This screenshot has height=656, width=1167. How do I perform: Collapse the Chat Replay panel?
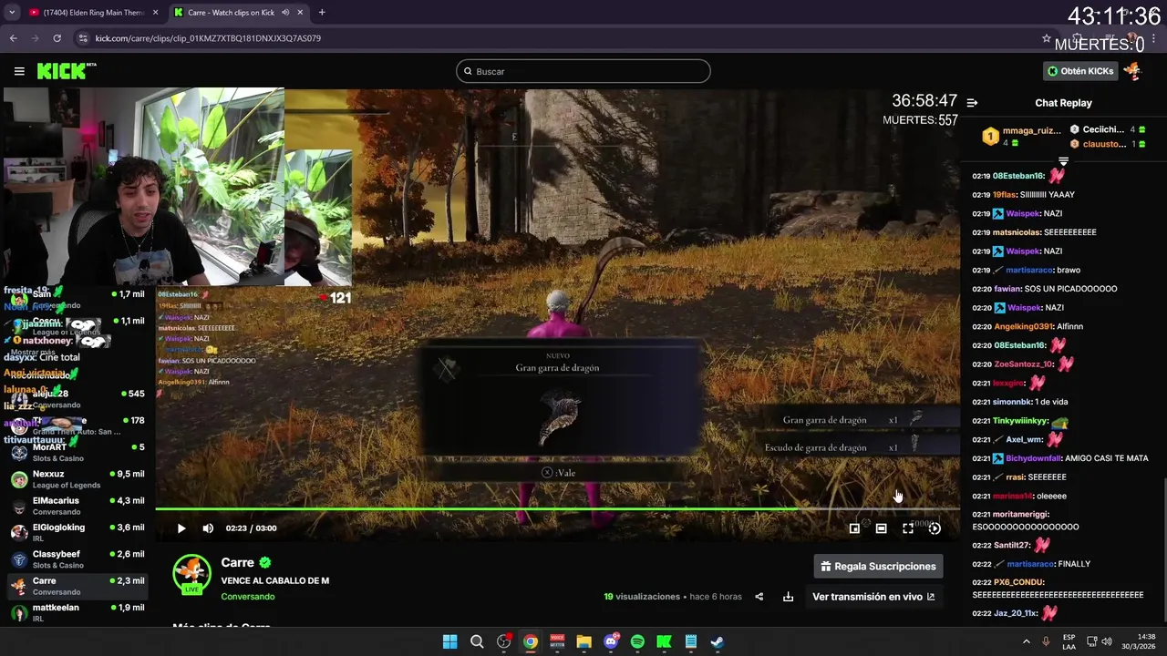[972, 103]
